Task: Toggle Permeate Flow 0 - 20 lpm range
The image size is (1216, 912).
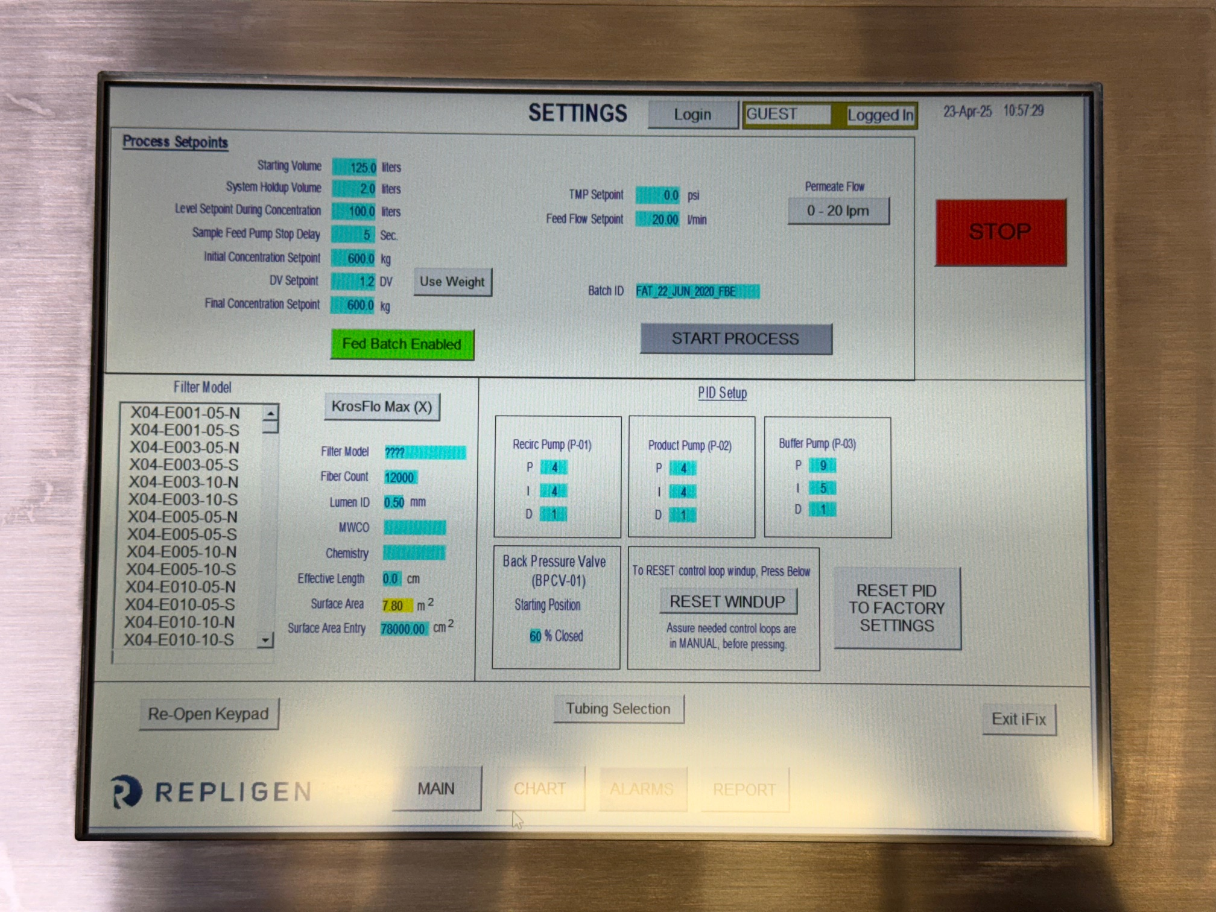Action: (838, 211)
